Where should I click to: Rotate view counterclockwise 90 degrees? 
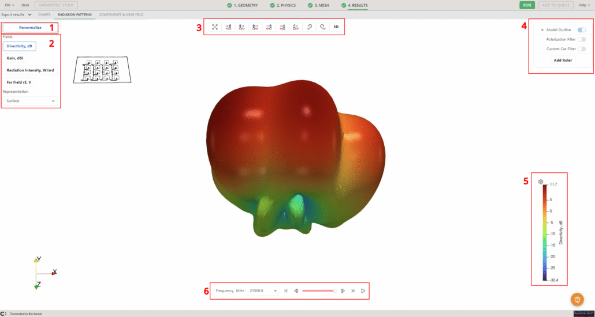point(309,27)
